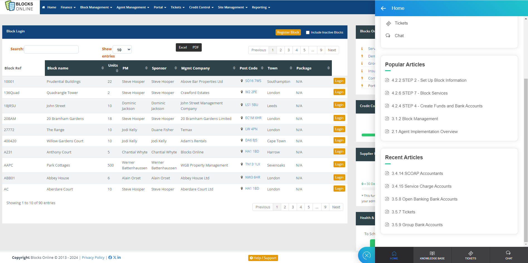This screenshot has height=263, width=528.
Task: Switch to Home tab in help widget
Action: click(394, 255)
